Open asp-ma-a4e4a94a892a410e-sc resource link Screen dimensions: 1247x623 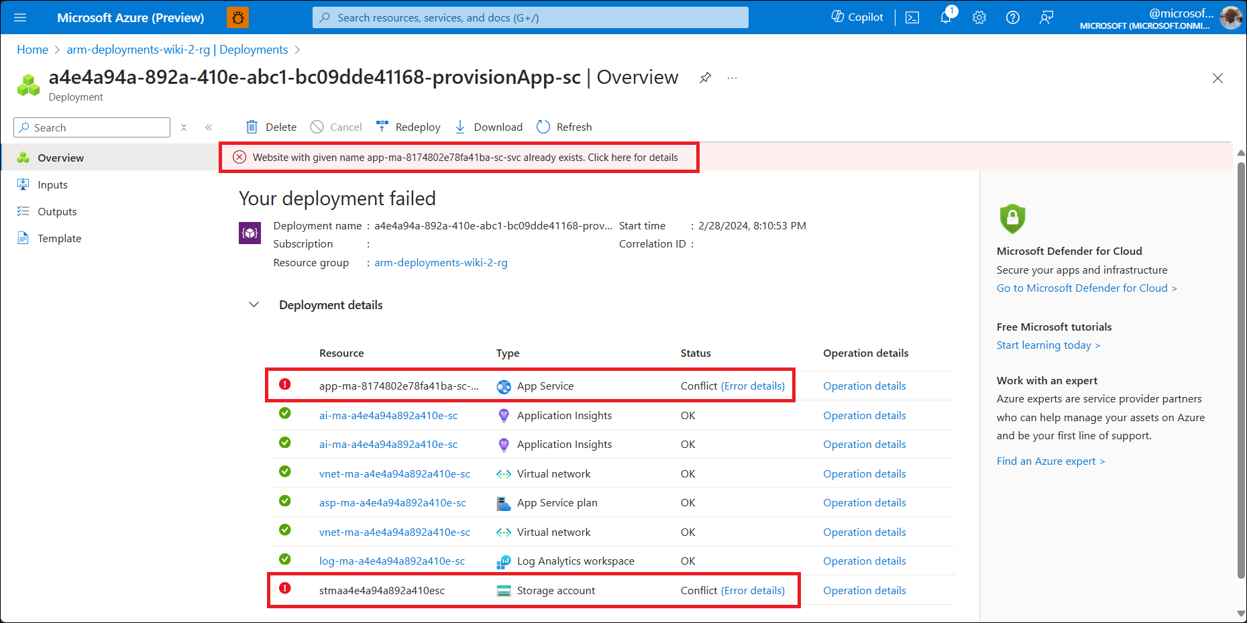click(392, 503)
